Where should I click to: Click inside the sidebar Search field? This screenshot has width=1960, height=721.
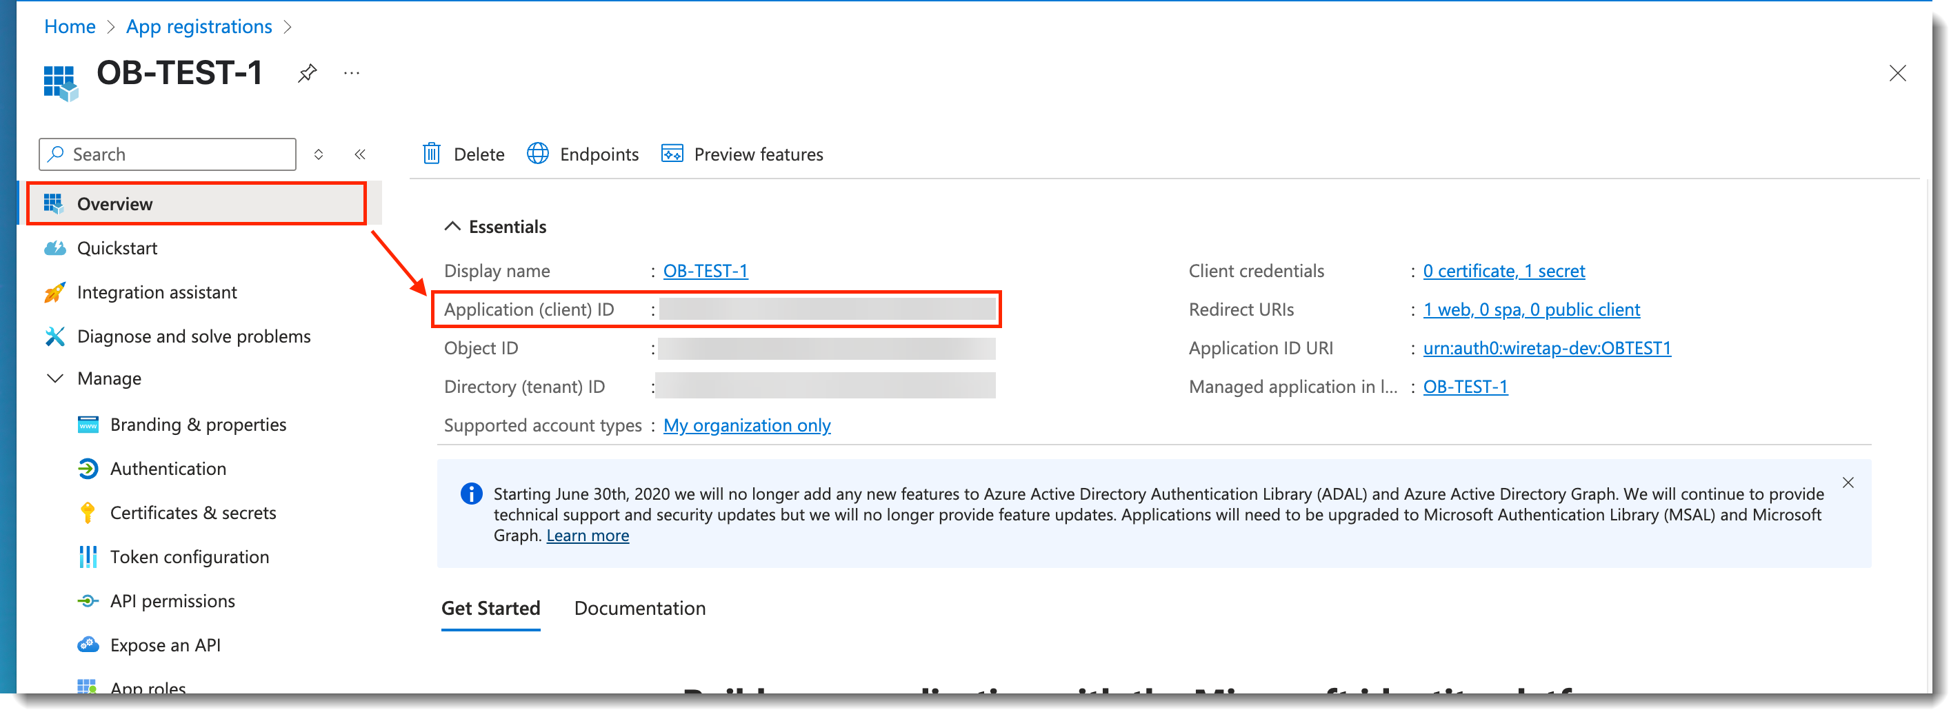(x=175, y=154)
